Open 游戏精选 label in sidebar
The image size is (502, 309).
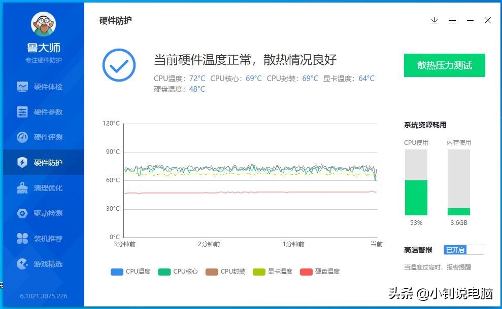[48, 264]
